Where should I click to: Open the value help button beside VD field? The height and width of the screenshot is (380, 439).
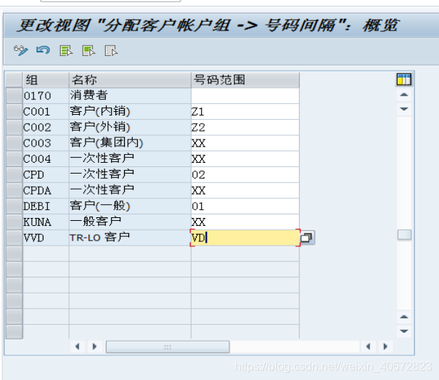[307, 238]
